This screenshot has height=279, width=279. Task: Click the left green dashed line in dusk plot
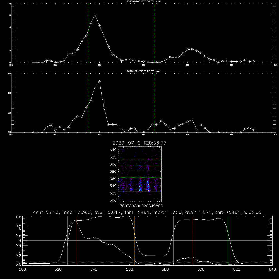(x=89, y=103)
